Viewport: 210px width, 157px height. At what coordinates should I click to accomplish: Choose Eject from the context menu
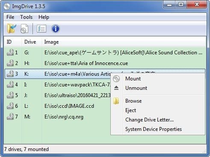coord(130,110)
